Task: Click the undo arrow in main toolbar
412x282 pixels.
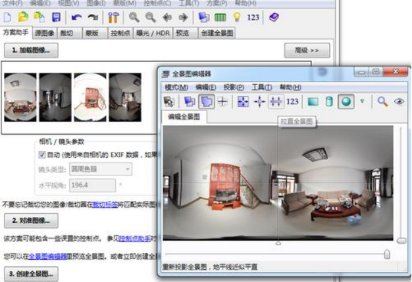Action: click(76, 16)
